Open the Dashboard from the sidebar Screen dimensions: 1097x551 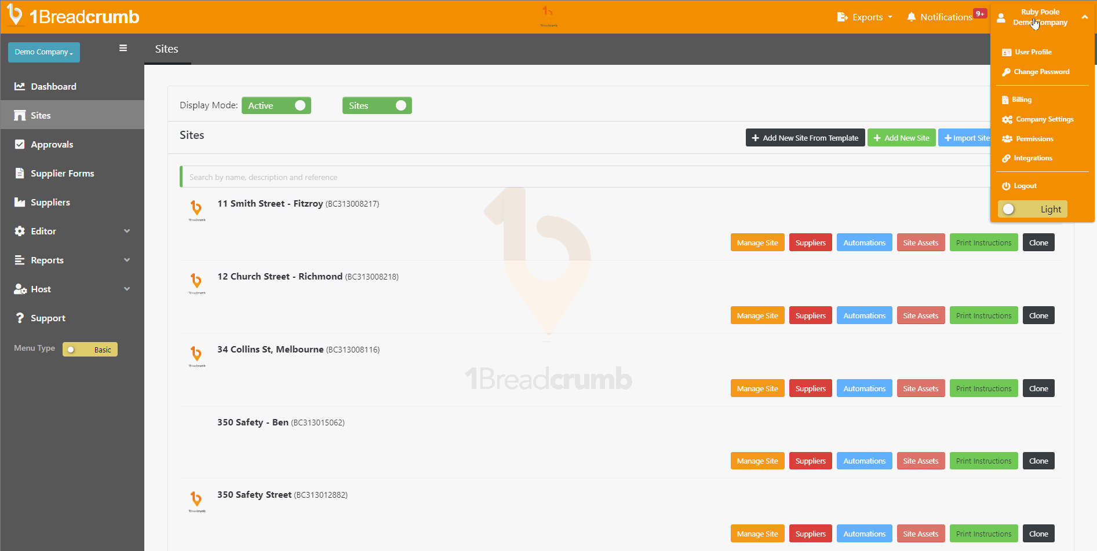53,86
